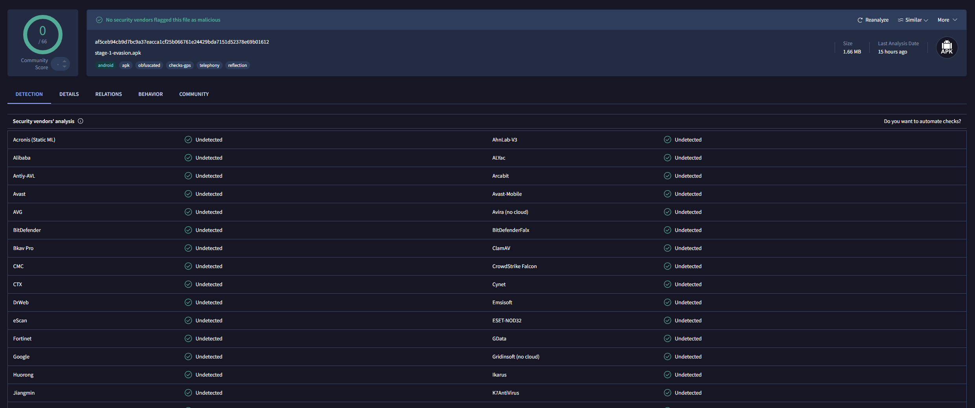
Task: Click the ESET-NOD32 vendor name
Action: [507, 321]
